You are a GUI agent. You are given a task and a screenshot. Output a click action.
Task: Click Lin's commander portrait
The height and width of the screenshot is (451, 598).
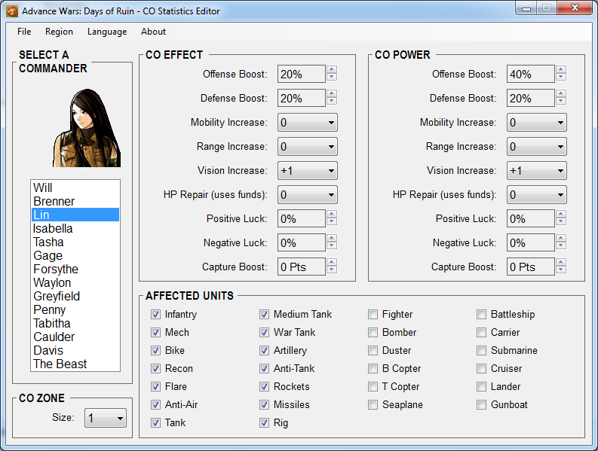pos(87,126)
